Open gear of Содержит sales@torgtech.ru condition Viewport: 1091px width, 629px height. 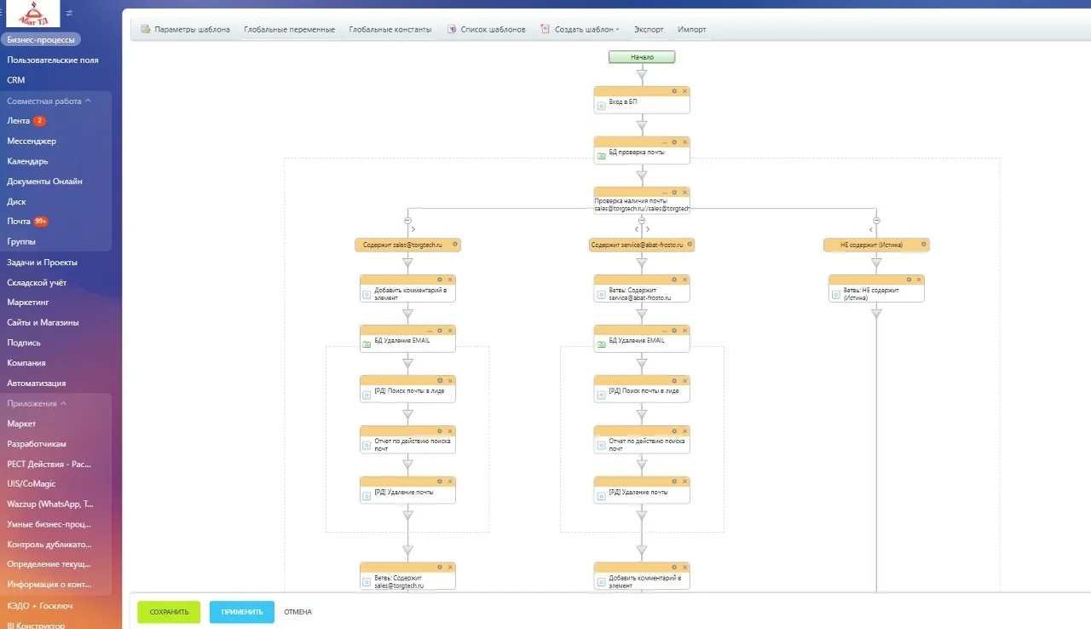coord(455,245)
